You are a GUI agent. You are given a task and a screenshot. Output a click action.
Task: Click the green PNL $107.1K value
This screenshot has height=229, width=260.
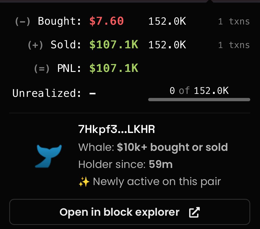point(114,68)
